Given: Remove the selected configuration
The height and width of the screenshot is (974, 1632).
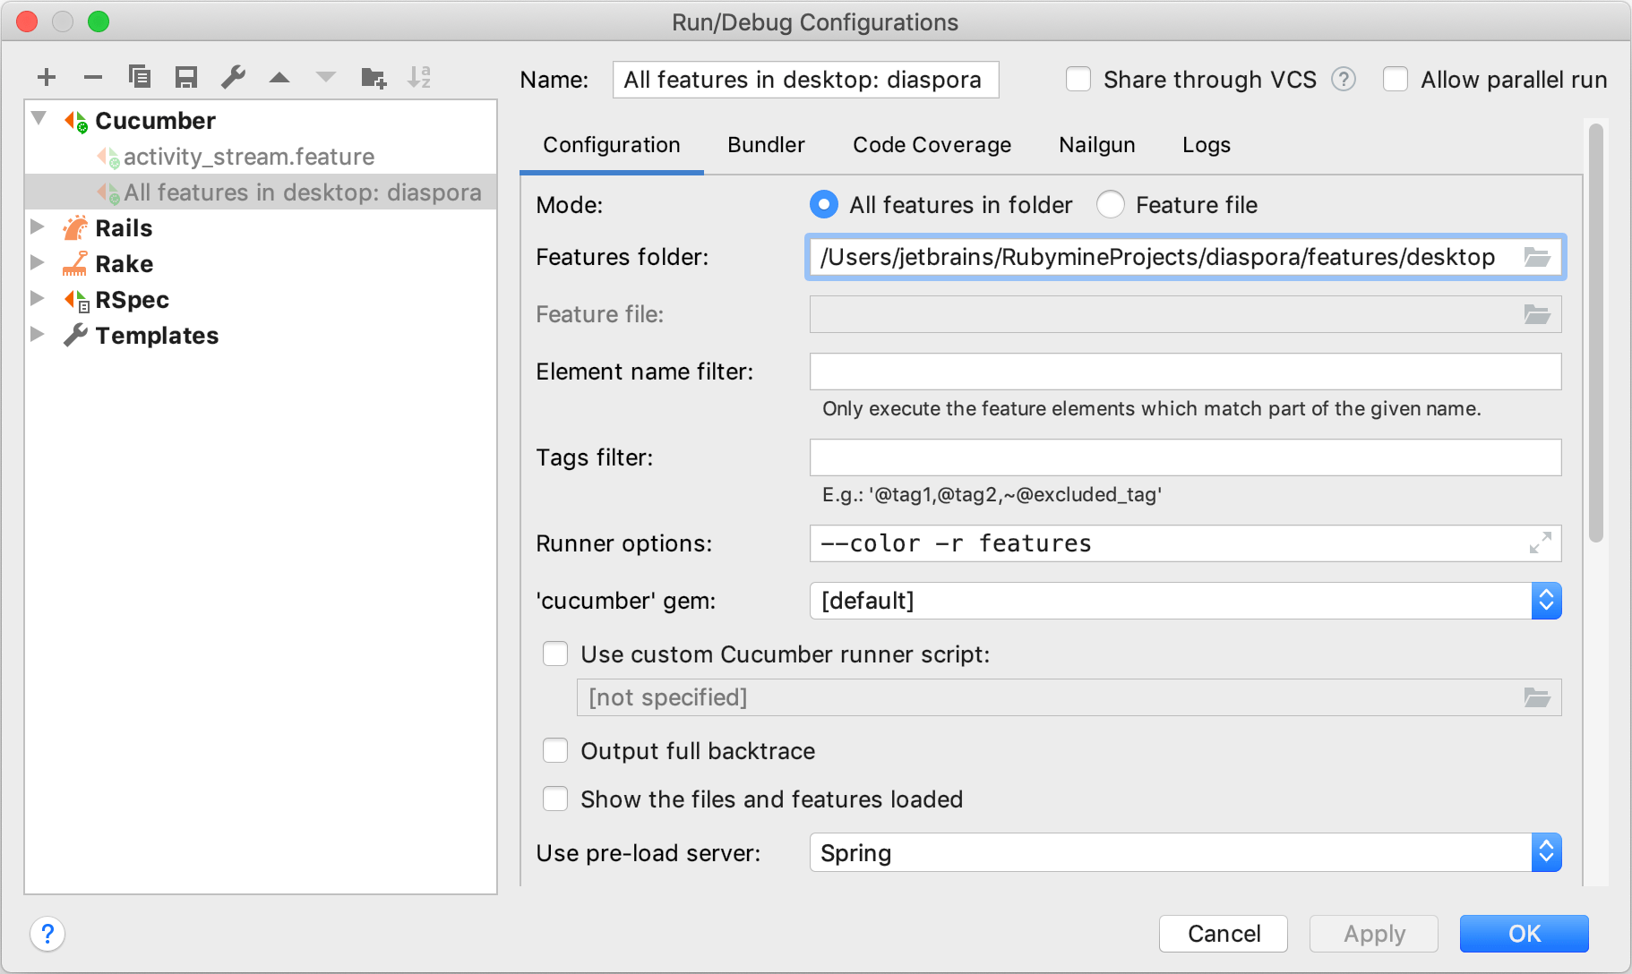Looking at the screenshot, I should (x=93, y=77).
